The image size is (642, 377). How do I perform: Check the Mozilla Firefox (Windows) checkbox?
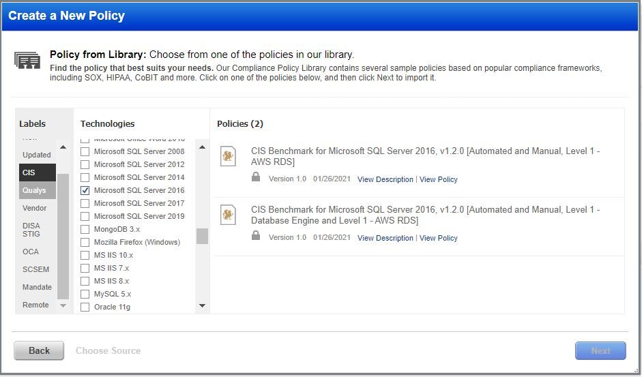click(85, 242)
